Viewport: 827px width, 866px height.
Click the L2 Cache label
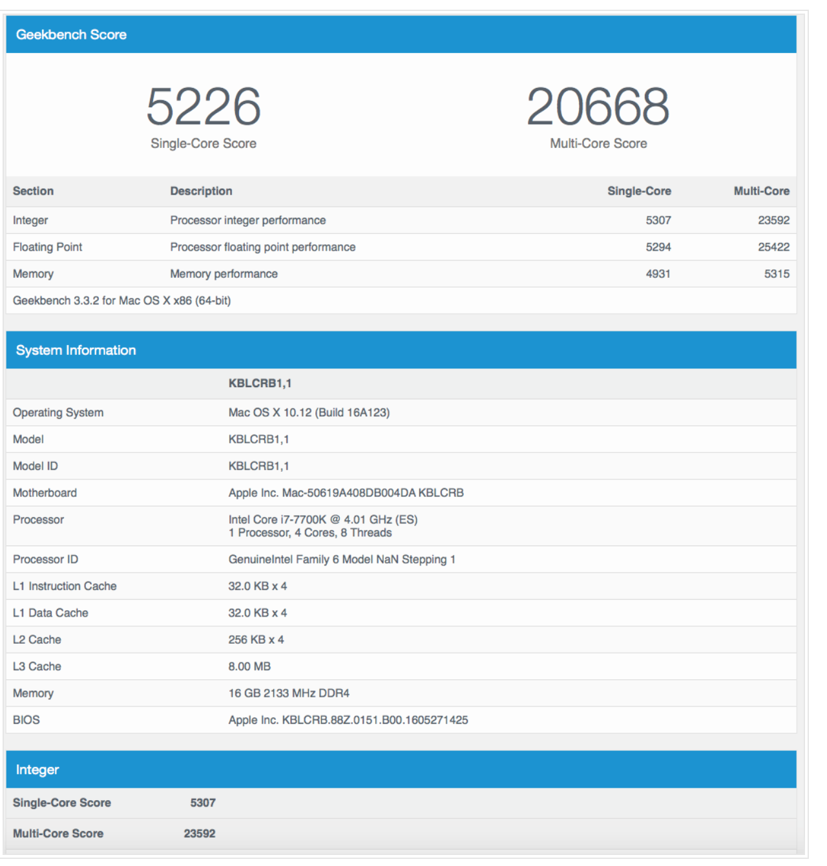coord(37,640)
